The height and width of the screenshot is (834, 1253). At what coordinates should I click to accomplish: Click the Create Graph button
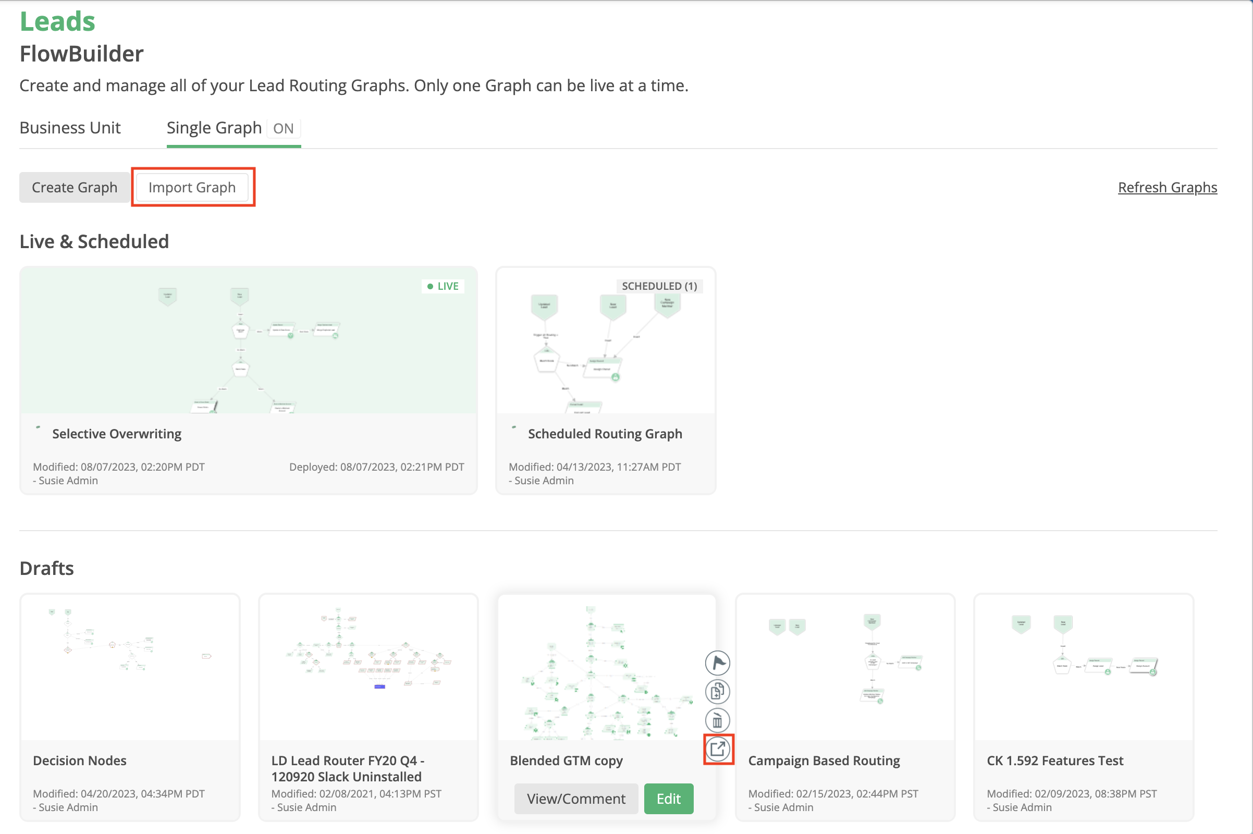(75, 187)
